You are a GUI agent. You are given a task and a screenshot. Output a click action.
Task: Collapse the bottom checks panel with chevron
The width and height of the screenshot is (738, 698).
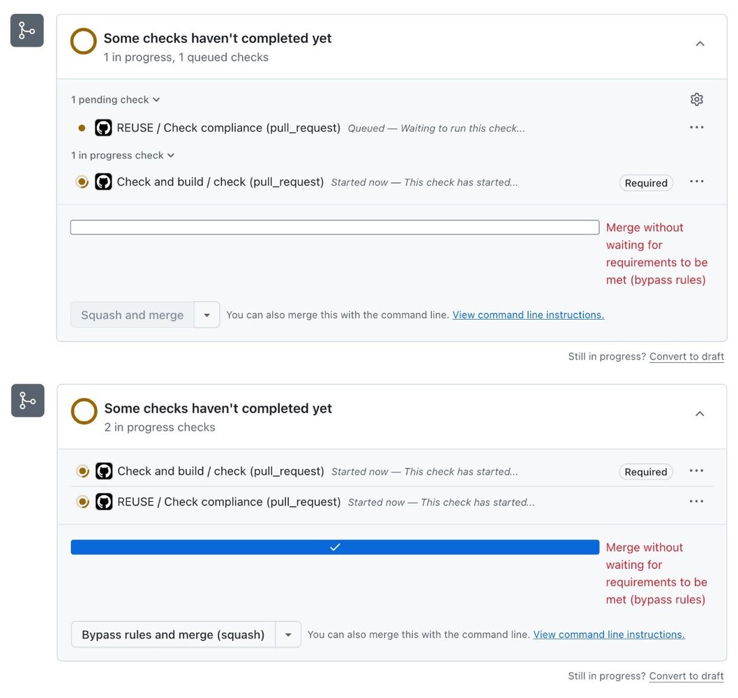pyautogui.click(x=700, y=414)
